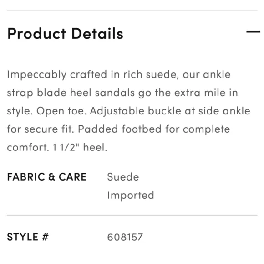Viewport: 264px width, 264px height.
Task: Click the Imported text
Action: click(x=131, y=195)
